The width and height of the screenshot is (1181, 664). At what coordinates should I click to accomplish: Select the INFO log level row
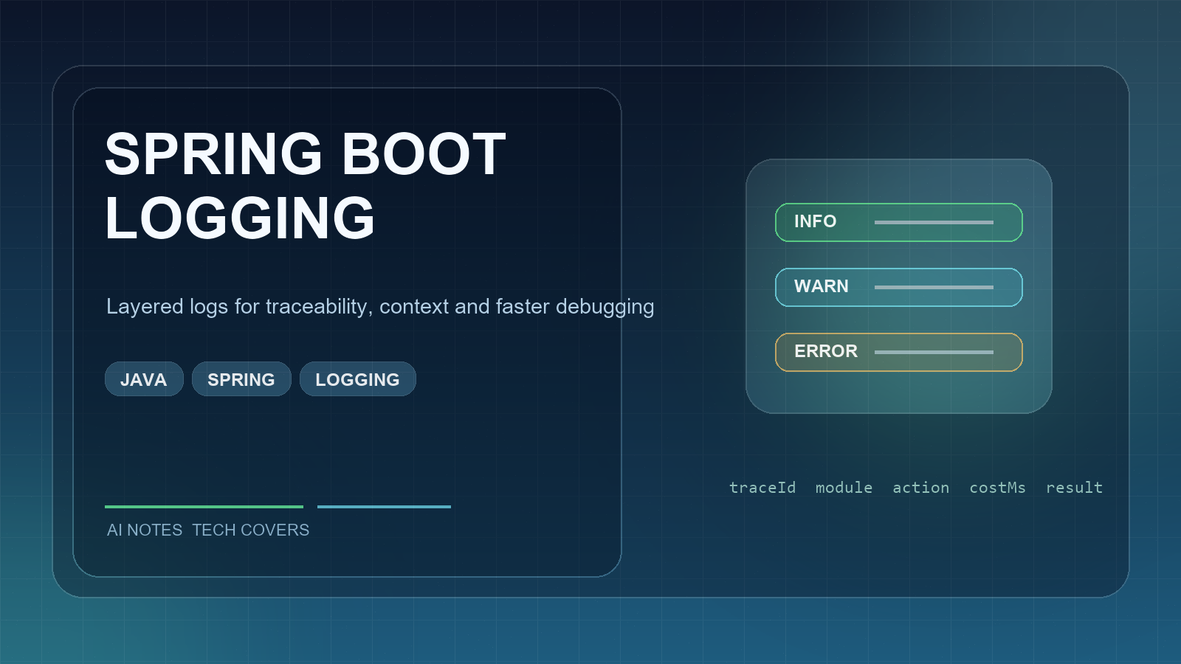[x=898, y=222]
